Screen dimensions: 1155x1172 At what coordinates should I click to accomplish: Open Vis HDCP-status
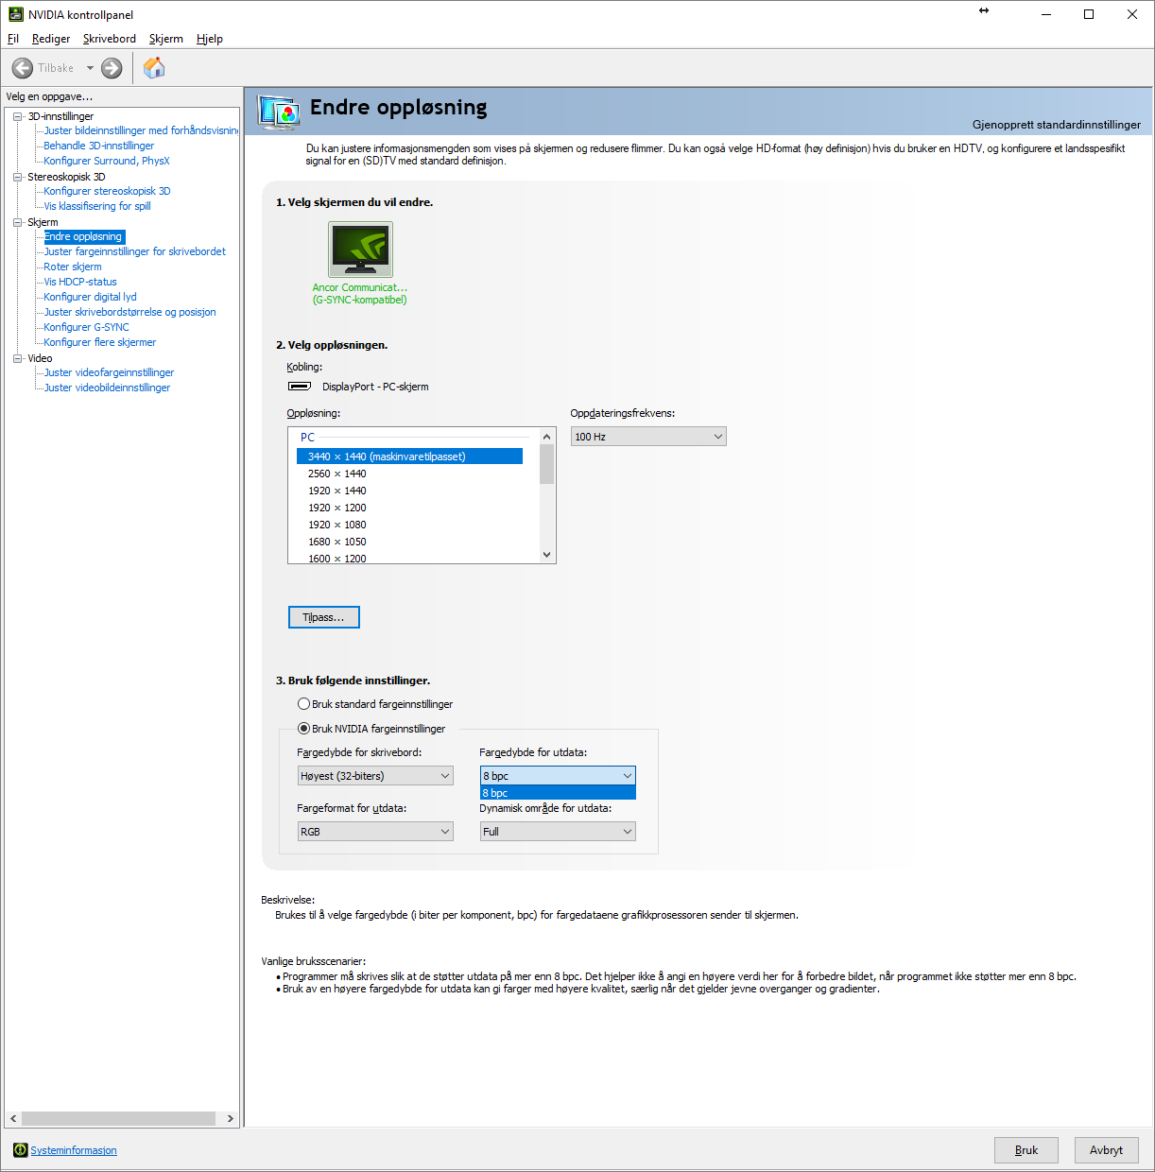pyautogui.click(x=80, y=282)
